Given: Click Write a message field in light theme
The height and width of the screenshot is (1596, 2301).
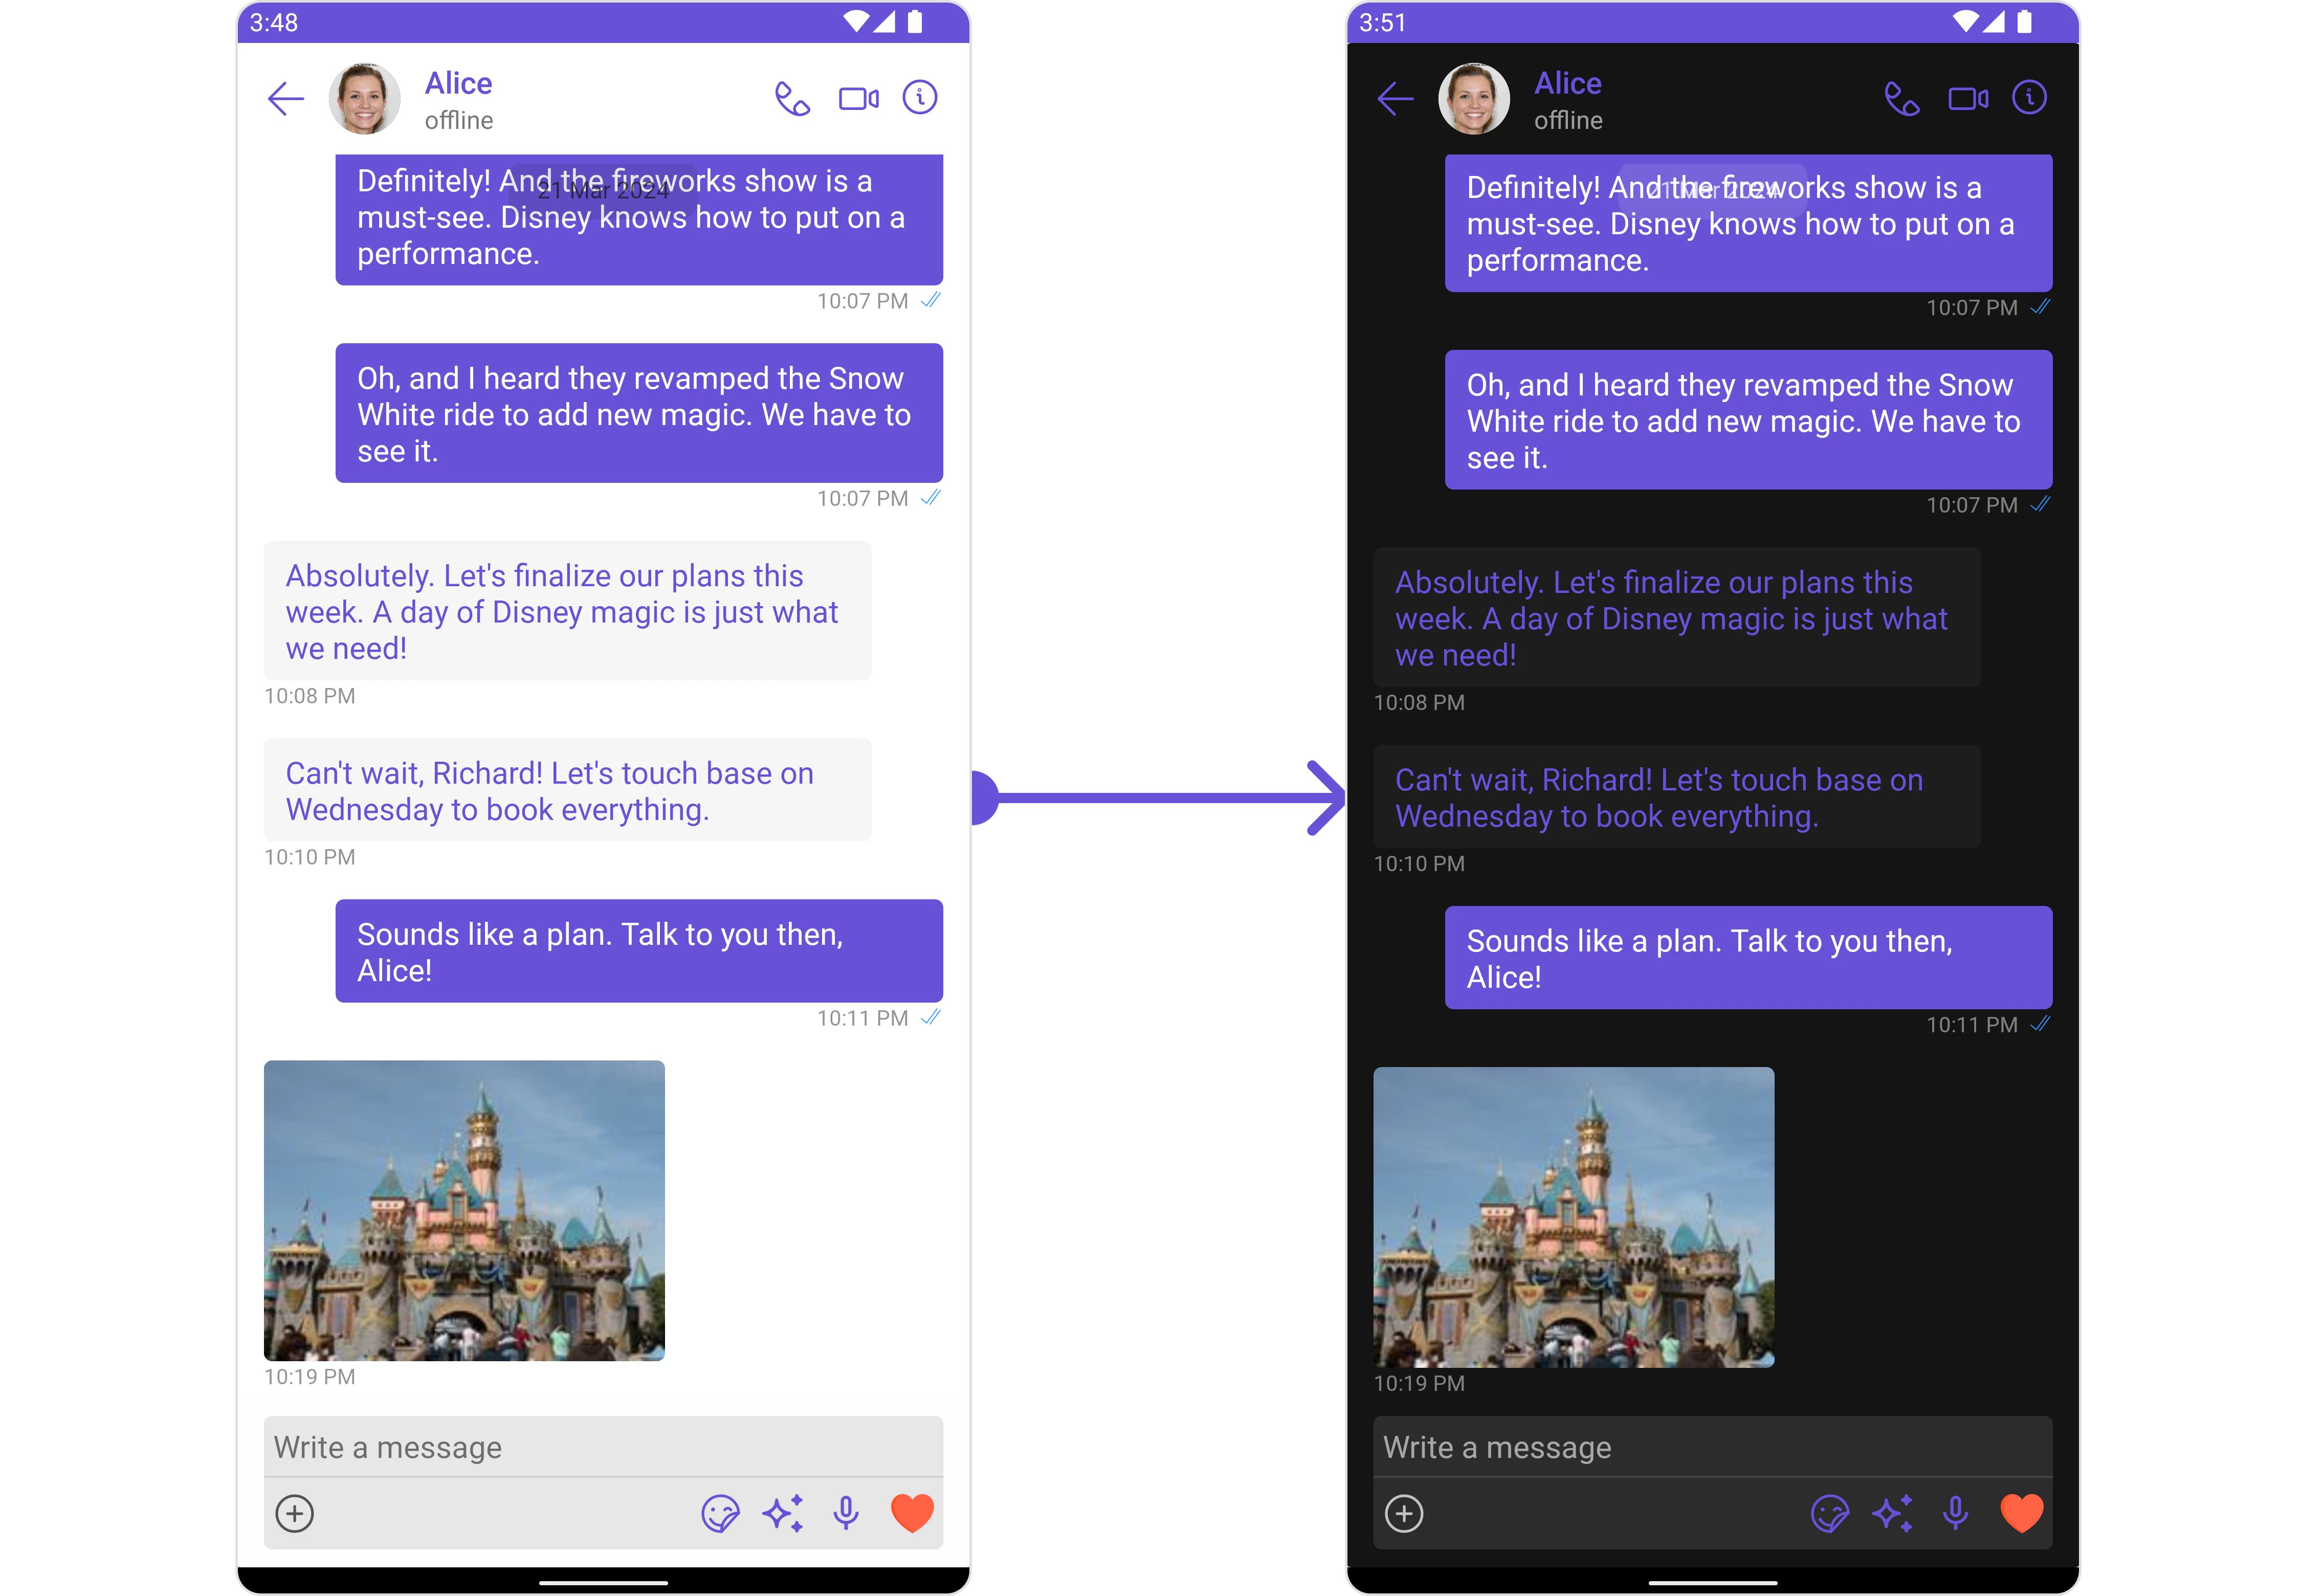Looking at the screenshot, I should (603, 1447).
